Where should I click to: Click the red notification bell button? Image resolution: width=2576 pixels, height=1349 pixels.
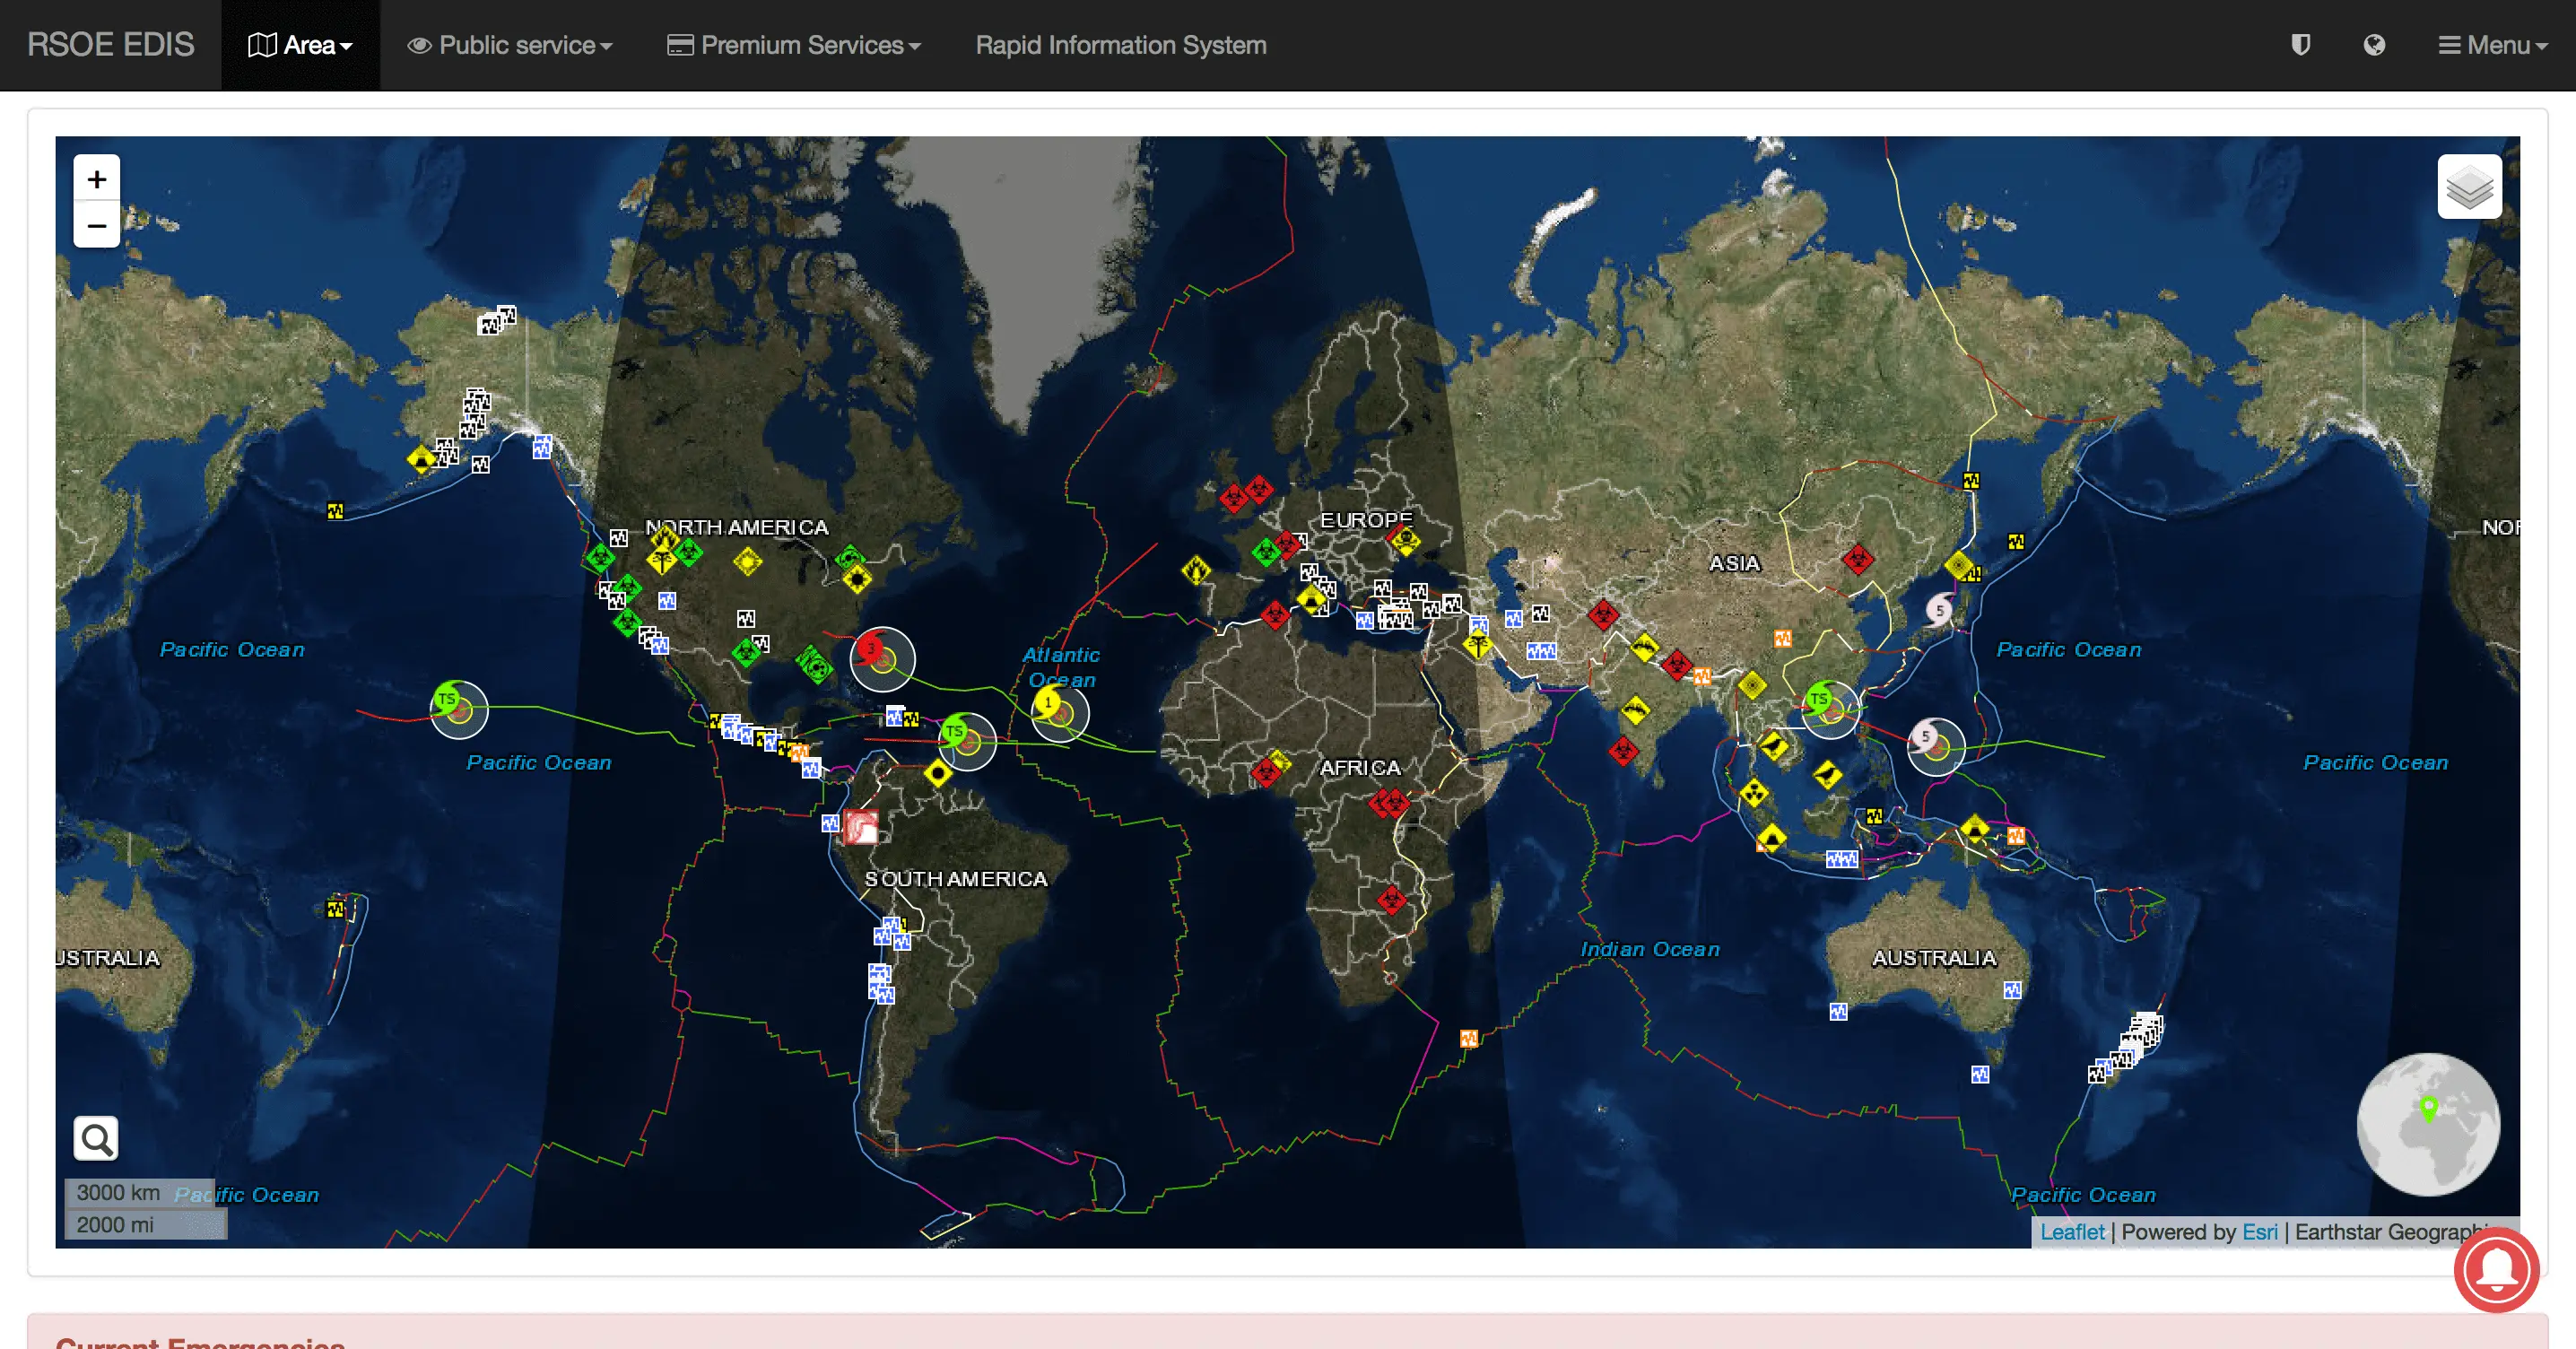coord(2496,1269)
